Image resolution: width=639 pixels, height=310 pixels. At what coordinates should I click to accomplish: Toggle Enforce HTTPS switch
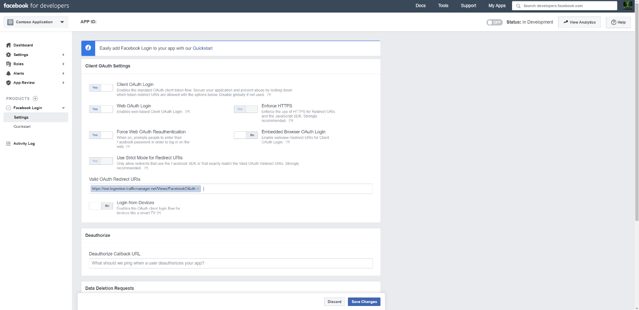[246, 109]
